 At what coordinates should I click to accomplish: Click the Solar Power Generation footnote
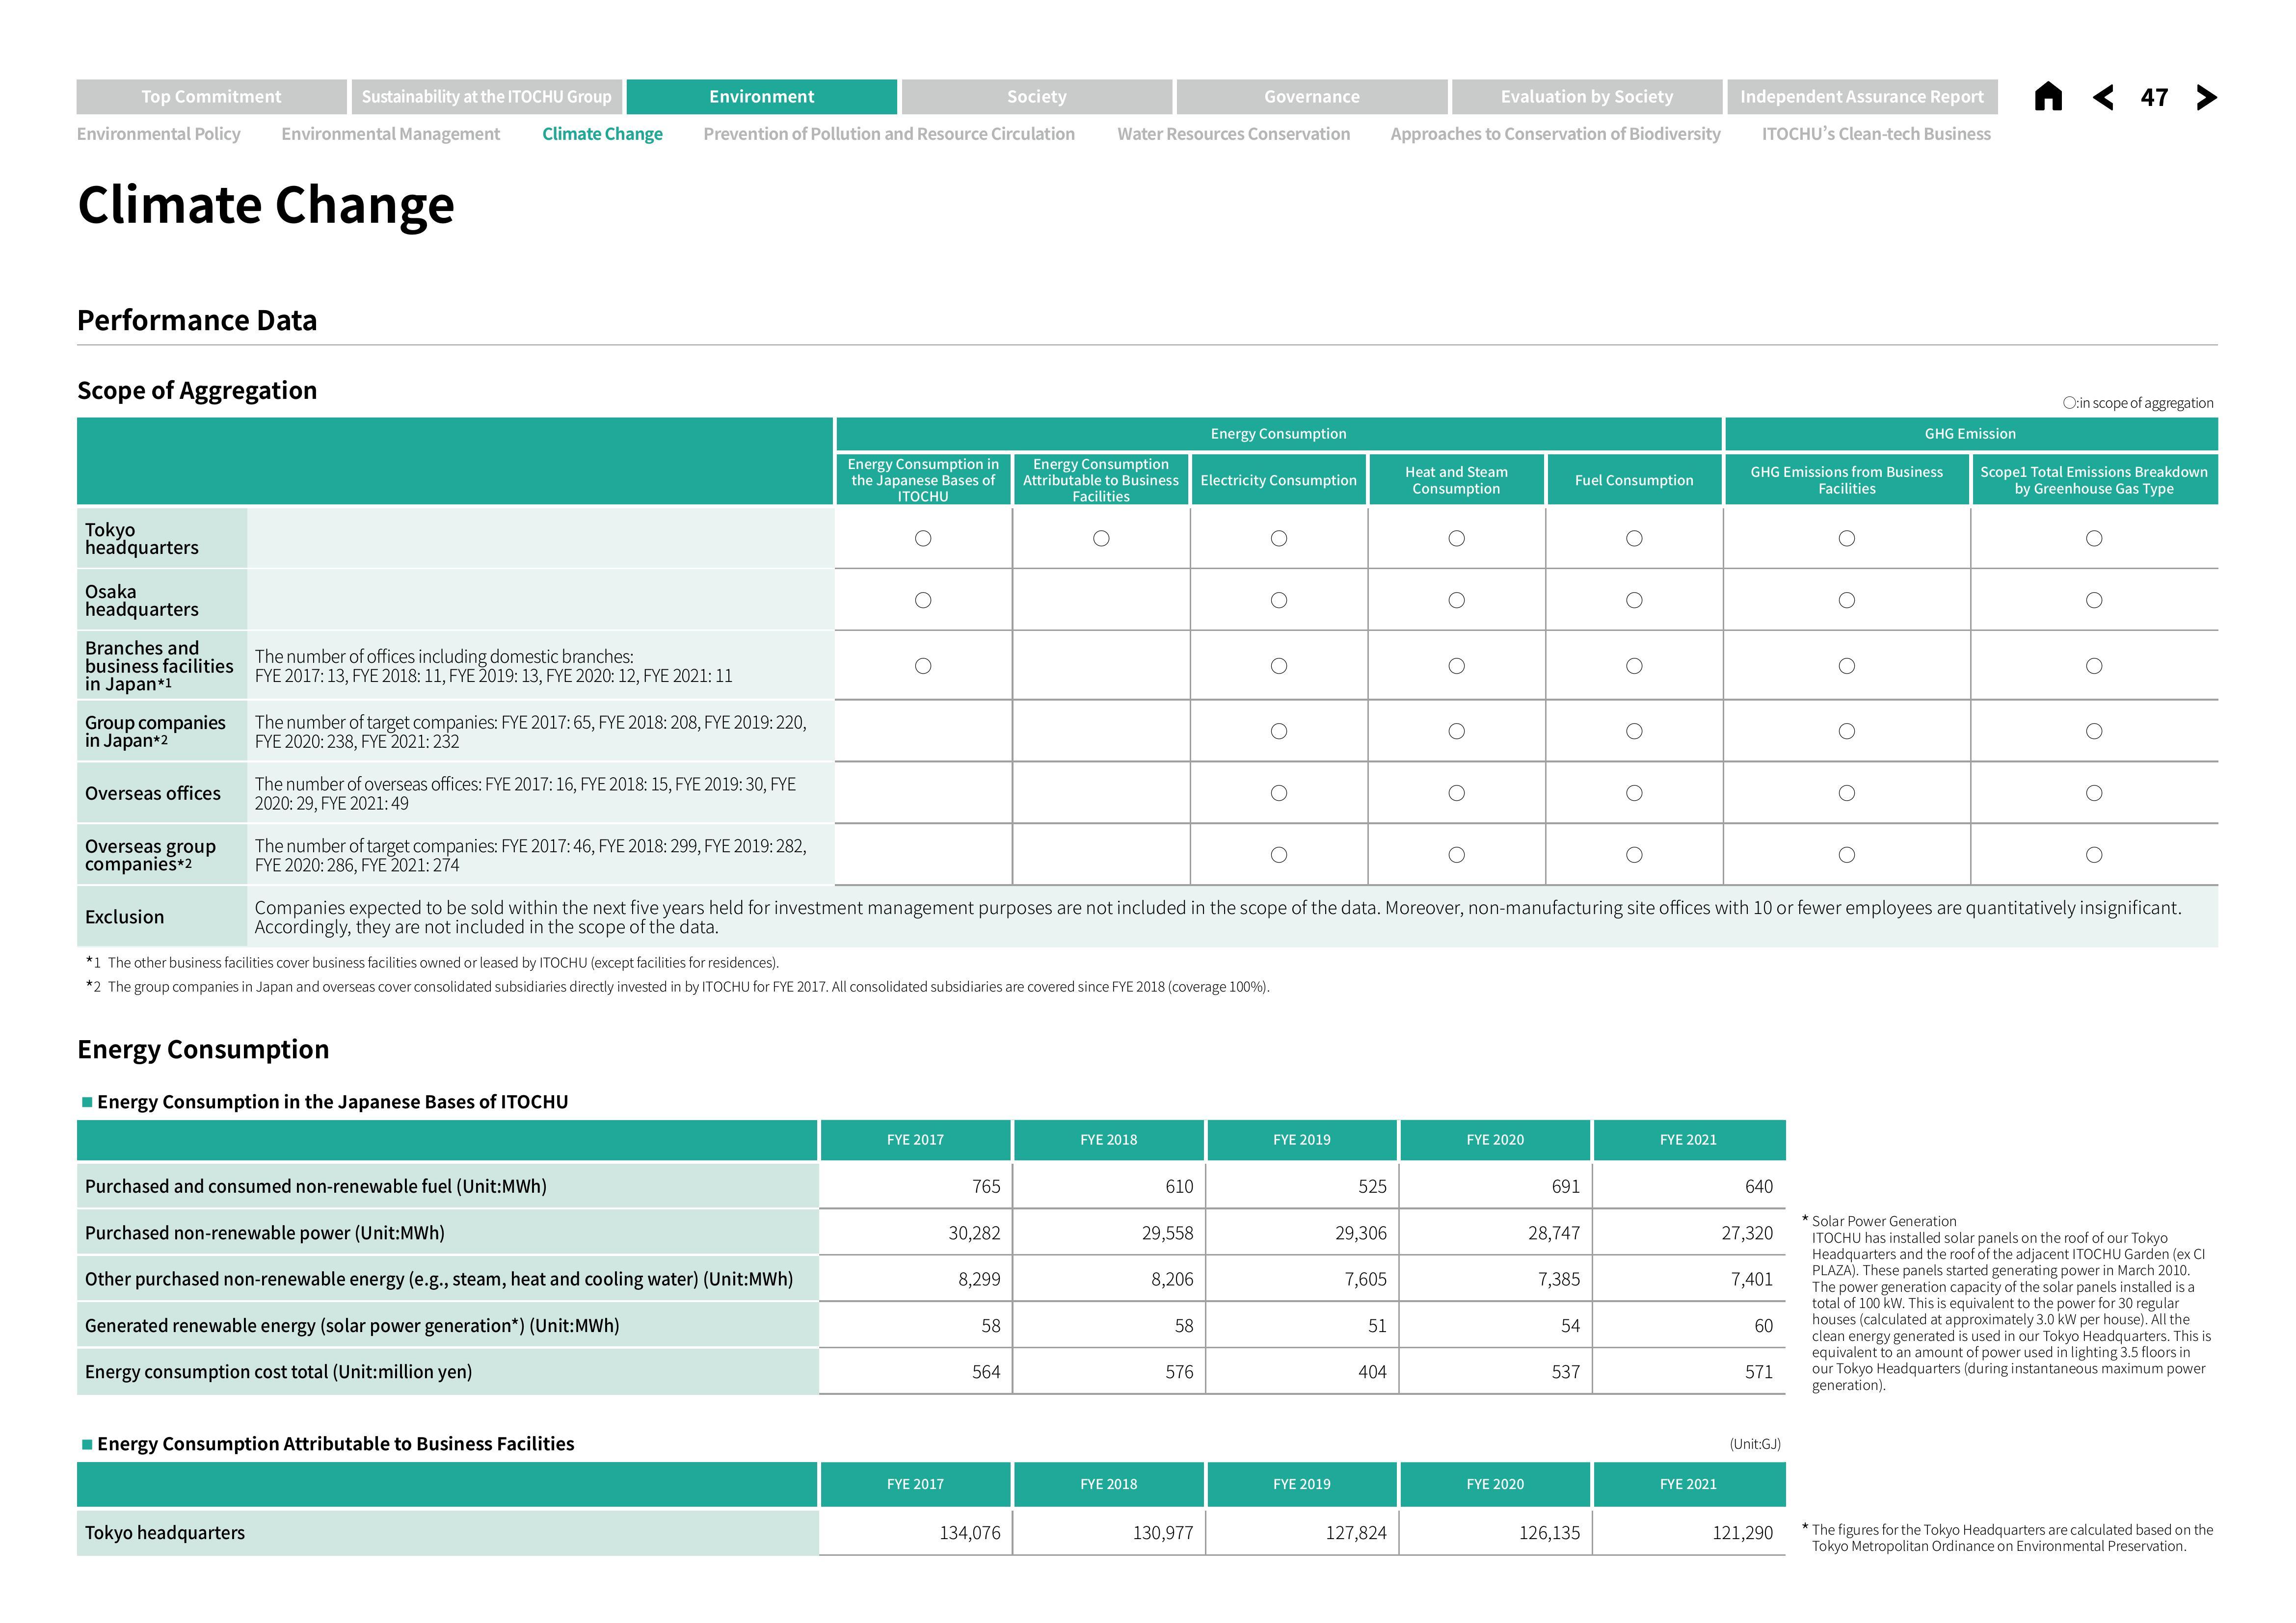[x=2007, y=1303]
